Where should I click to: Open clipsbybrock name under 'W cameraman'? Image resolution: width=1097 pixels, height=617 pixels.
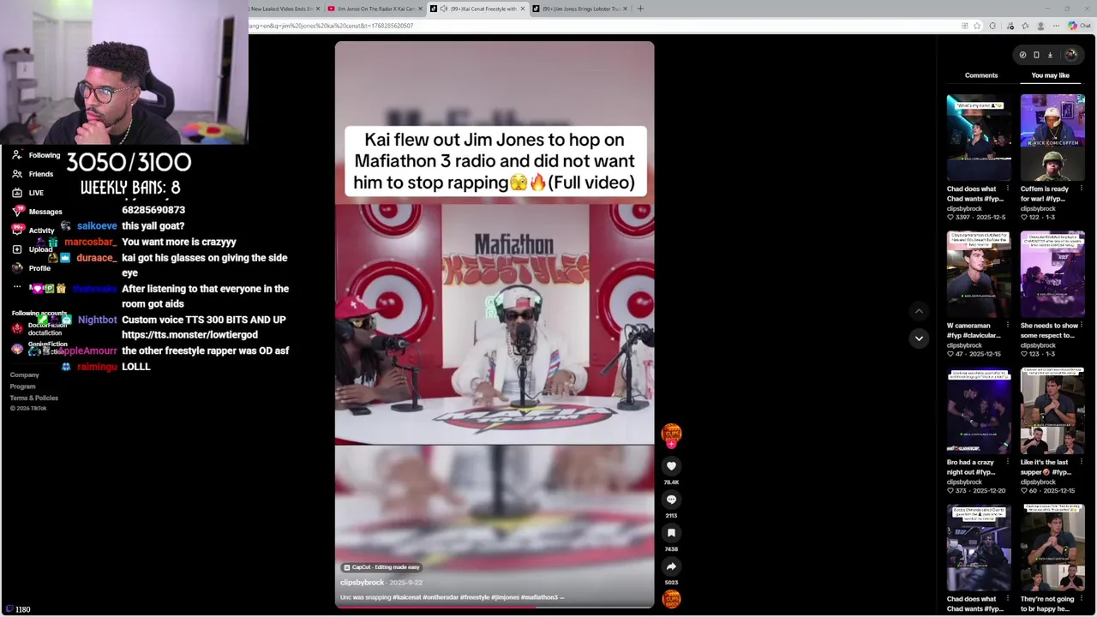point(964,345)
